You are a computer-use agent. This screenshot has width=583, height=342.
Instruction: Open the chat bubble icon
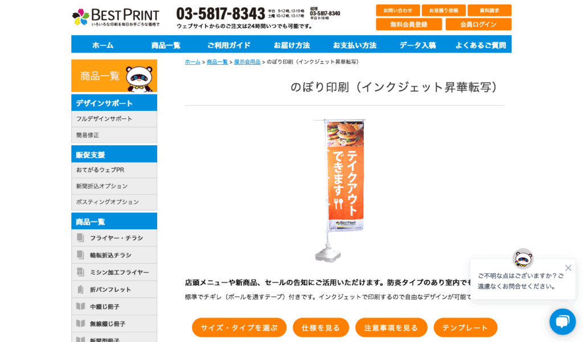[x=563, y=322]
